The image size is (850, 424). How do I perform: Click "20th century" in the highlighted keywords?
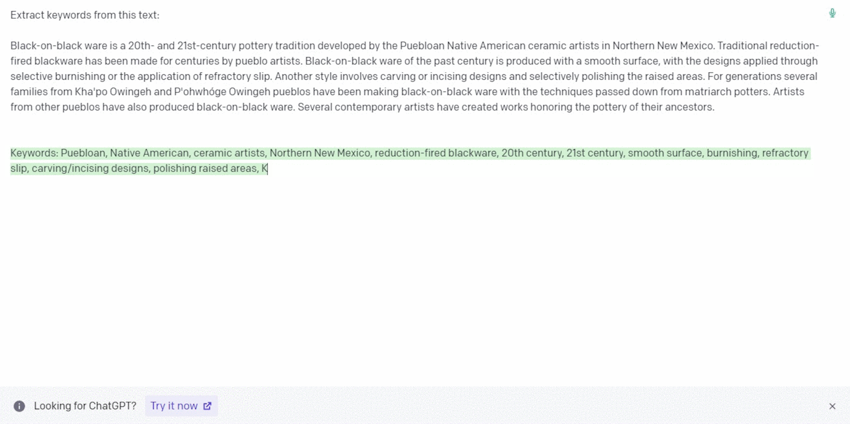(531, 153)
